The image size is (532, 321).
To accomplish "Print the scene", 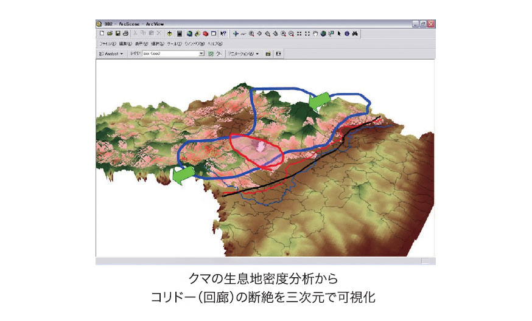I will tap(125, 33).
